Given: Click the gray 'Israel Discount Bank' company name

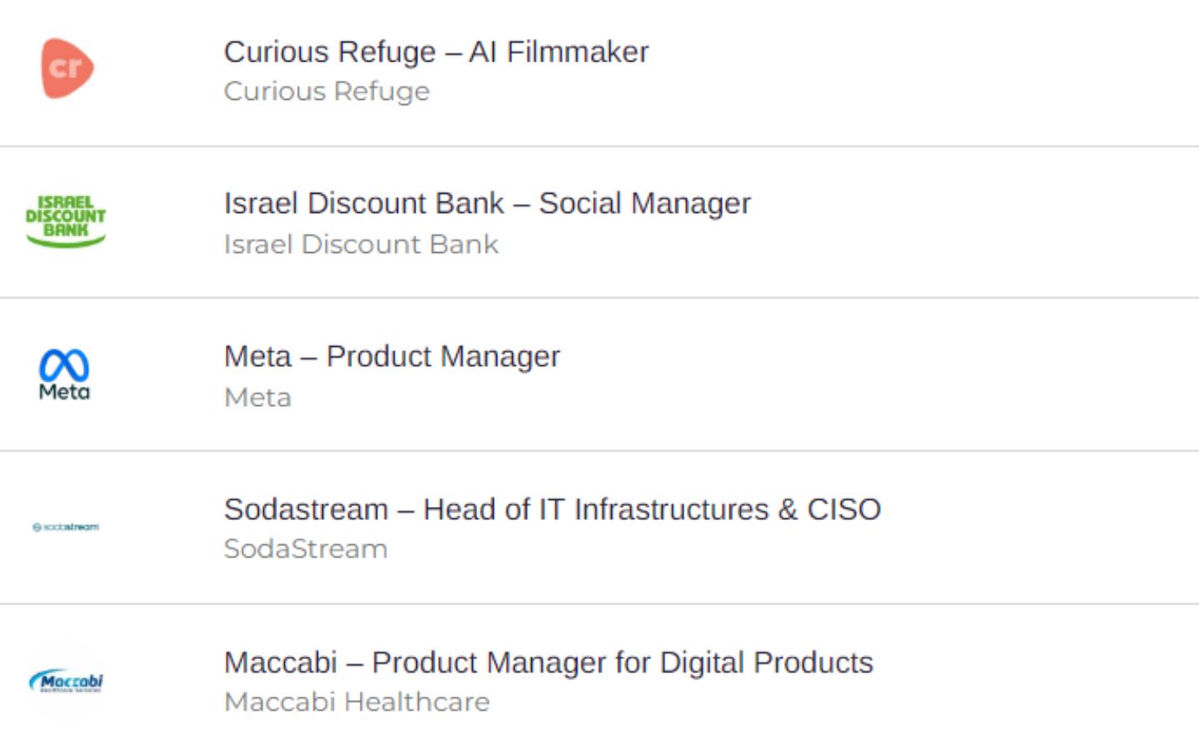Looking at the screenshot, I should 361,244.
